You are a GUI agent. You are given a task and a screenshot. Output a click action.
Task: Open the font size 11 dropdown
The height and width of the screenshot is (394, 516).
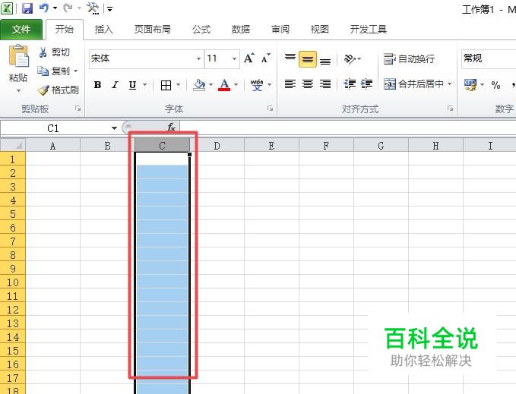pos(234,58)
